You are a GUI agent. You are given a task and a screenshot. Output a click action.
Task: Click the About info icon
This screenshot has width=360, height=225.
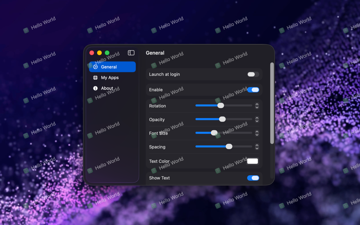[95, 88]
